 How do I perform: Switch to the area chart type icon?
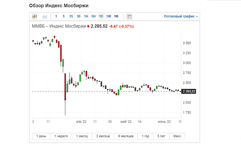(x=45, y=16)
